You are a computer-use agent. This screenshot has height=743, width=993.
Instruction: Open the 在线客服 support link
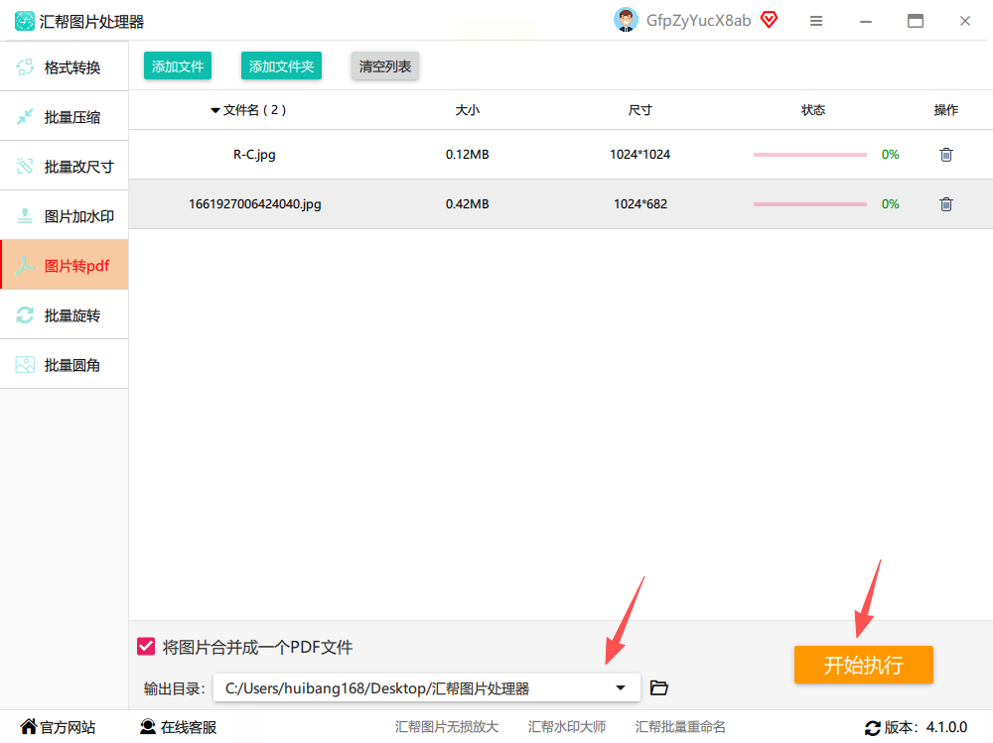(x=178, y=727)
